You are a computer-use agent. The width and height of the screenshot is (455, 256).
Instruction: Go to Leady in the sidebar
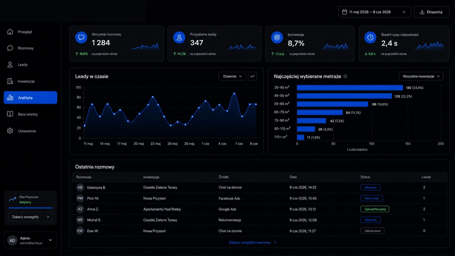click(30, 65)
